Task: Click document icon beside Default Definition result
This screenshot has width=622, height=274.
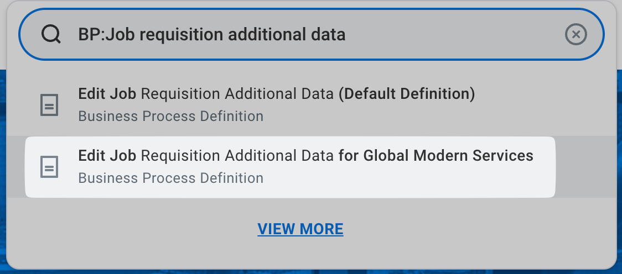Action: tap(50, 105)
